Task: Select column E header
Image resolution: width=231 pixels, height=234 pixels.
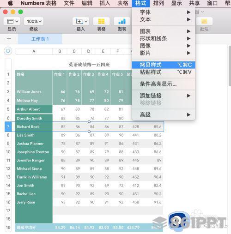Action: pos(103,51)
